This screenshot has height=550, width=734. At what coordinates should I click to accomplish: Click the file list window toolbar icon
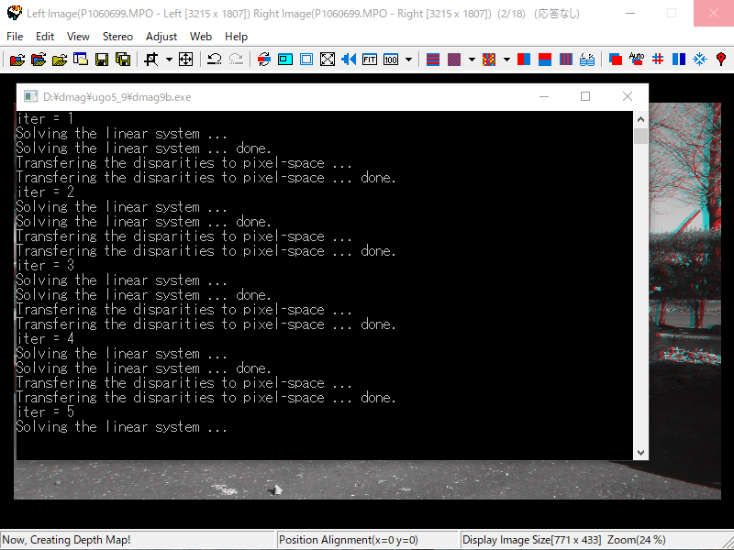point(81,60)
